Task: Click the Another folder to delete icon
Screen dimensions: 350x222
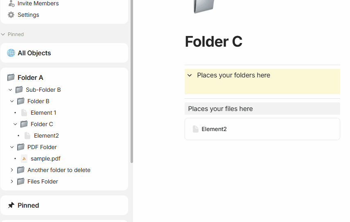Action: (21, 170)
